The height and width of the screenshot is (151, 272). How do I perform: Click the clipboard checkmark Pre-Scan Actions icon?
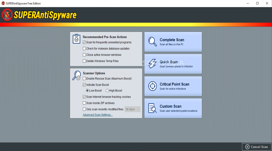[76, 39]
